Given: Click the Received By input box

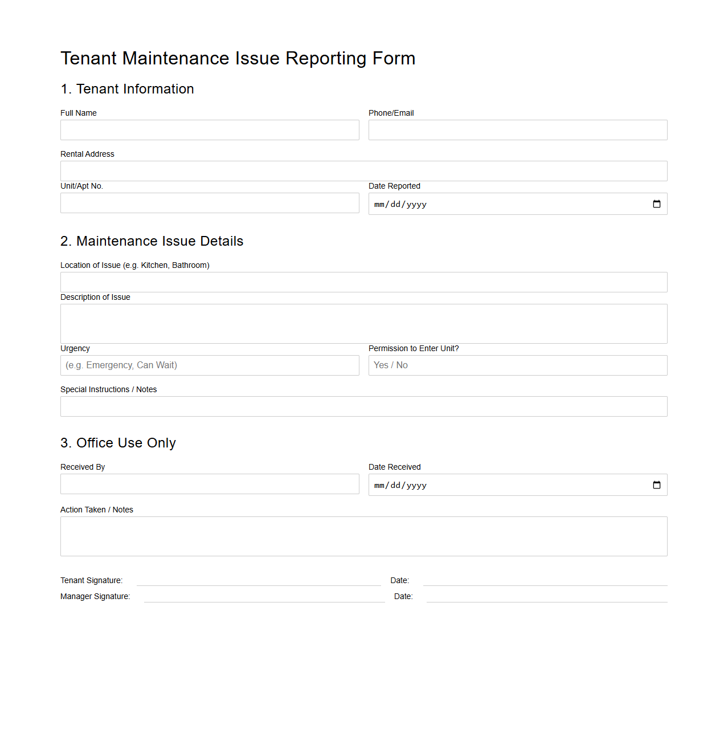Looking at the screenshot, I should coord(210,483).
